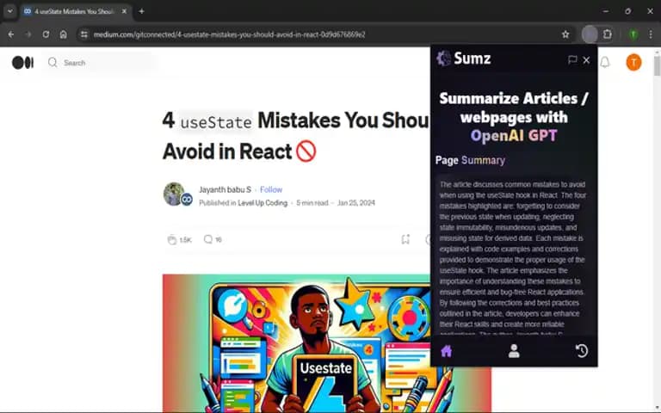Screen dimensions: 661x413
Task: Click the Medium logo
Action: [x=22, y=63]
